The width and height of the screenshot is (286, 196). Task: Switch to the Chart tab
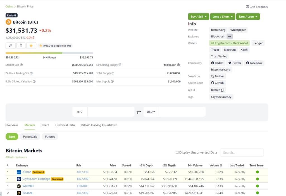45,125
